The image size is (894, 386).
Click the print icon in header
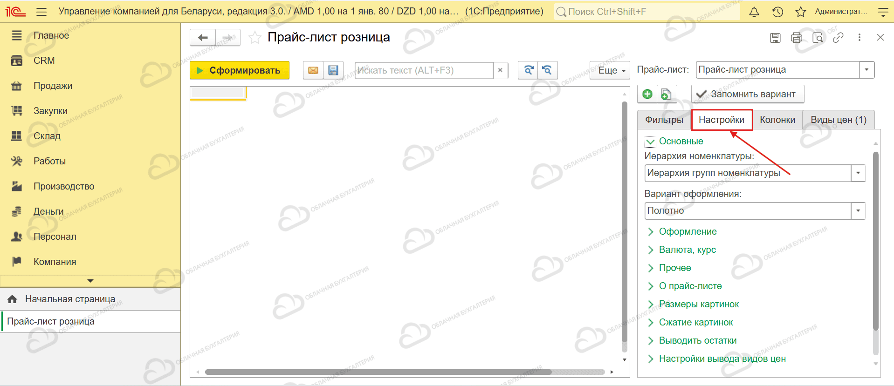point(797,38)
